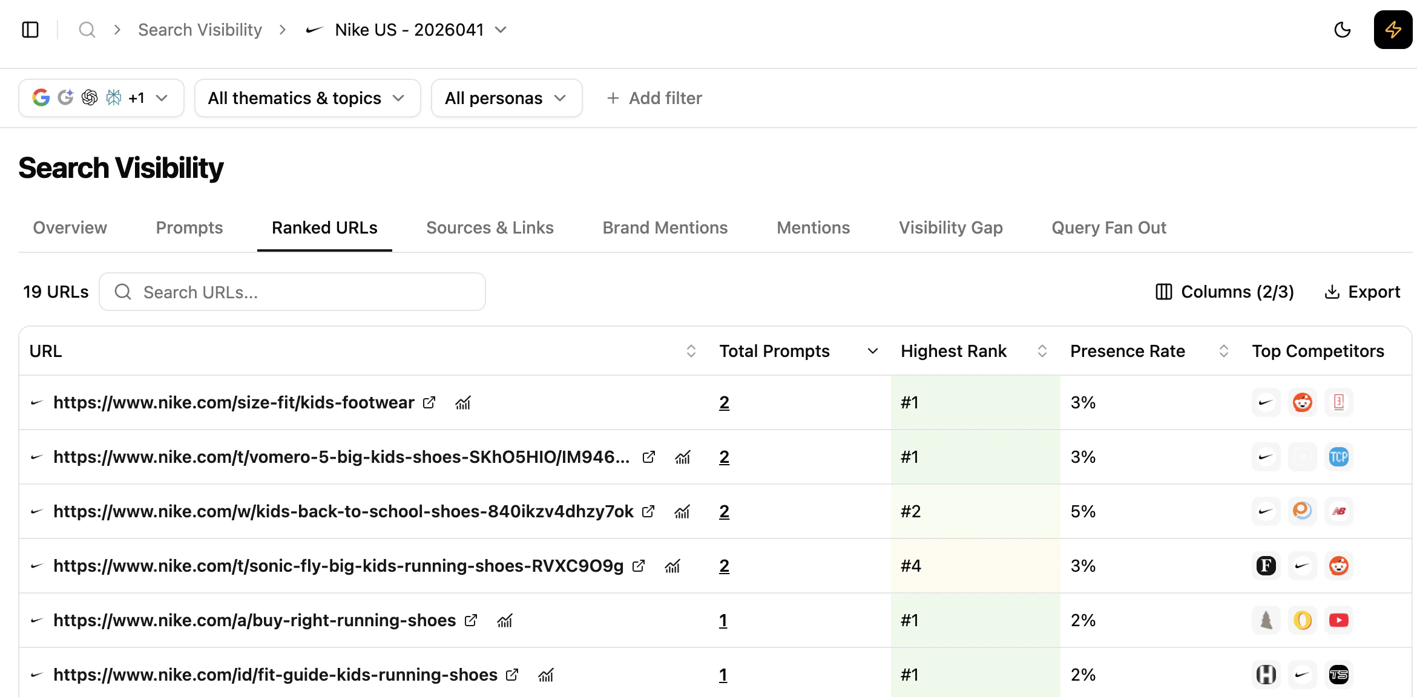This screenshot has width=1417, height=697.
Task: Open total prompts count for kids-footwear row
Action: pos(724,402)
